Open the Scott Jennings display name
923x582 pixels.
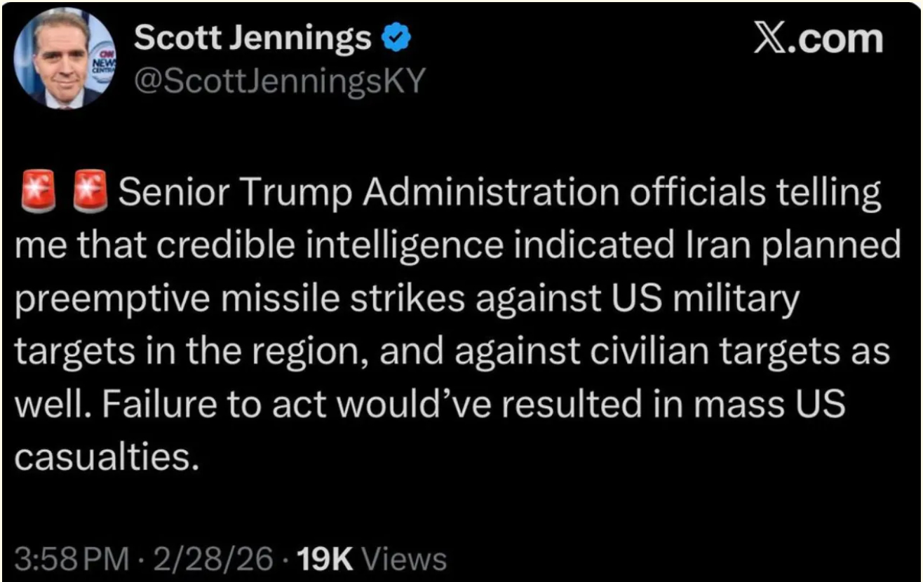pos(252,39)
